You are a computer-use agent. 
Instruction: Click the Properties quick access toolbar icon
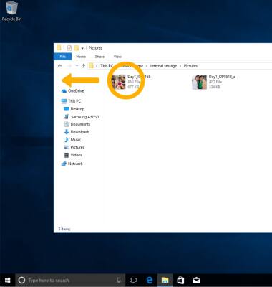click(x=69, y=48)
